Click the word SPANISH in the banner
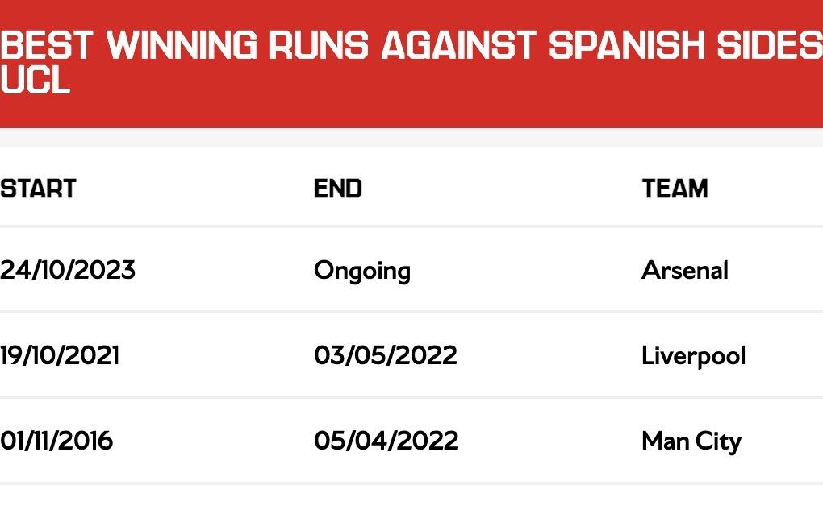 coord(629,46)
